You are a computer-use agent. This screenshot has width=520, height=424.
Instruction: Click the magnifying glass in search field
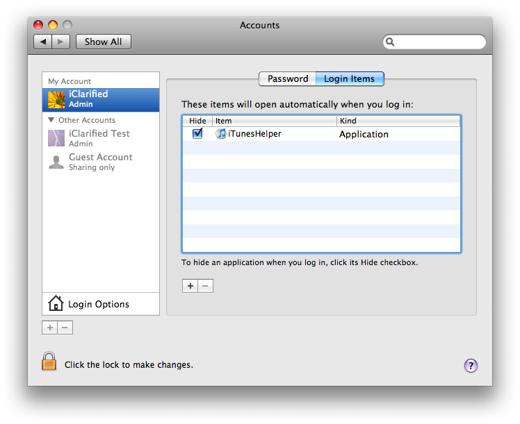[391, 42]
